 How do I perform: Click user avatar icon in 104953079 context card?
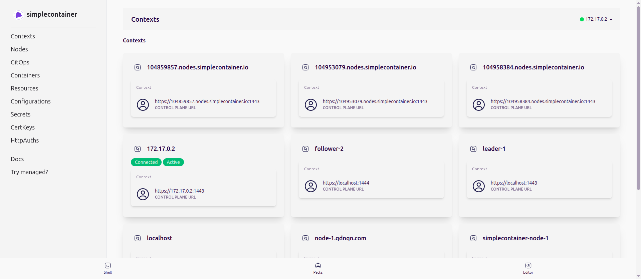tap(311, 105)
